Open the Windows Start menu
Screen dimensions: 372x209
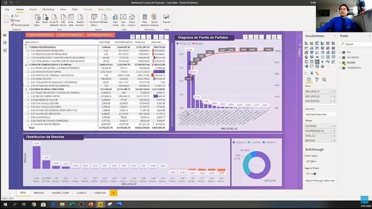coord(5,204)
